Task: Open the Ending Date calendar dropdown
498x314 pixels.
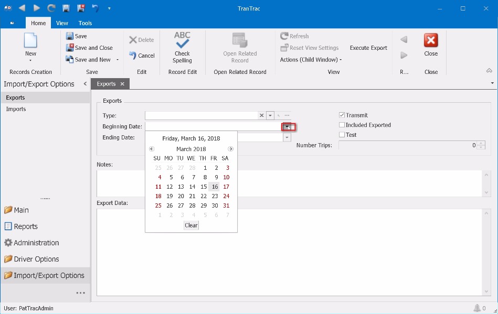Action: pyautogui.click(x=287, y=137)
